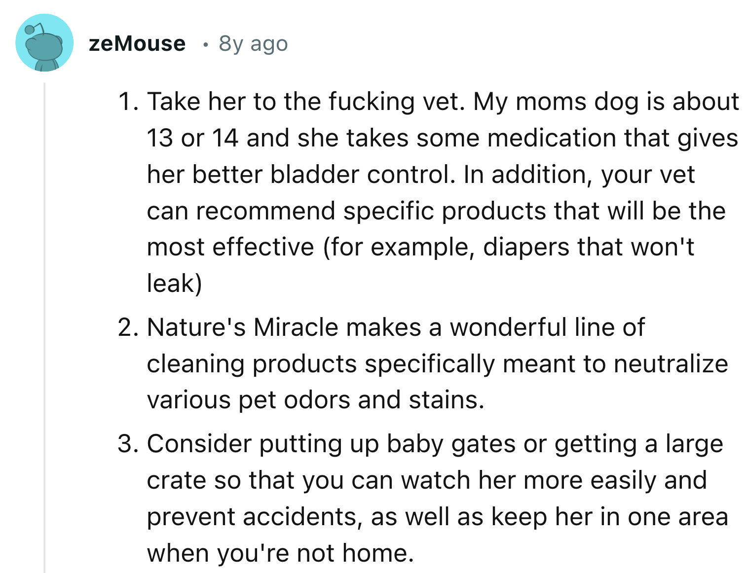Image resolution: width=746 pixels, height=573 pixels.
Task: Click the 8y ago timestamp link
Action: 253,44
